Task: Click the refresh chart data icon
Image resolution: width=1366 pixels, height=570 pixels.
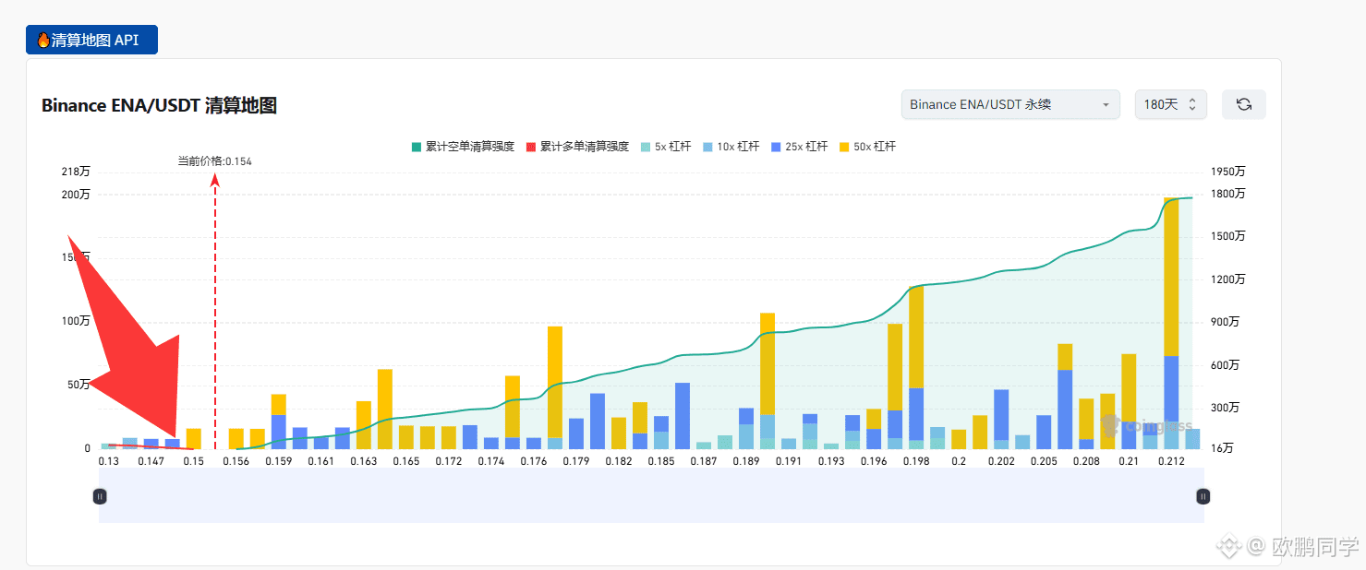Action: [1243, 104]
